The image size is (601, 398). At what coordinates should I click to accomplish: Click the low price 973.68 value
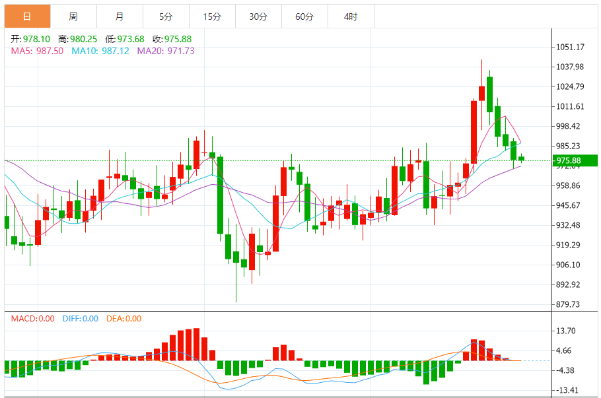(x=131, y=39)
